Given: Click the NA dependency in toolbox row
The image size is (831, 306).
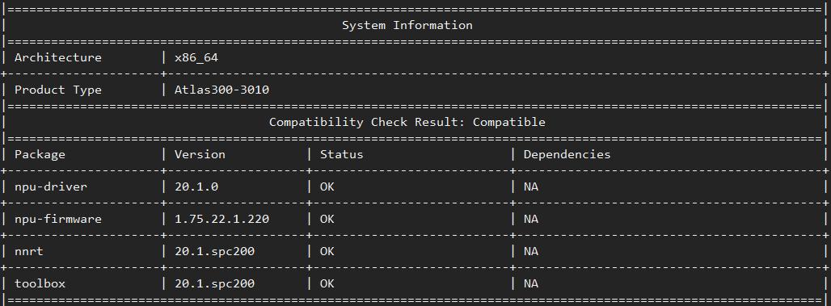Looking at the screenshot, I should click(530, 283).
